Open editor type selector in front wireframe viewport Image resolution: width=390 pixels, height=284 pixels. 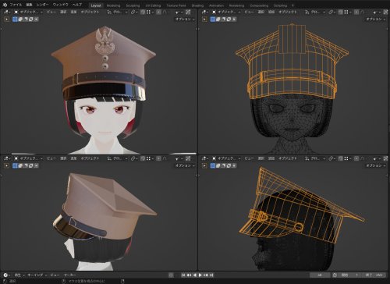[205, 12]
